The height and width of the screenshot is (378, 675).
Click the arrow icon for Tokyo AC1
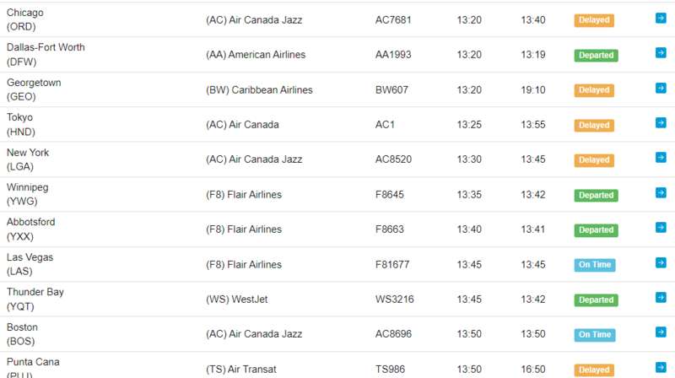pos(661,123)
